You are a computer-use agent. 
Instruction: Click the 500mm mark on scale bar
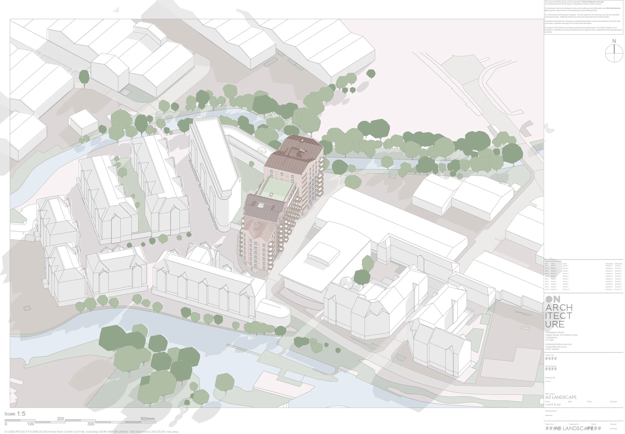coord(147,419)
